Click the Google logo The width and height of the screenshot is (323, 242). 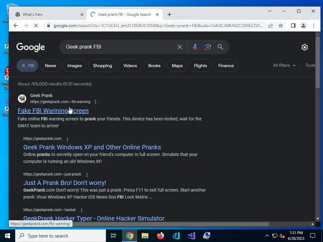point(31,47)
